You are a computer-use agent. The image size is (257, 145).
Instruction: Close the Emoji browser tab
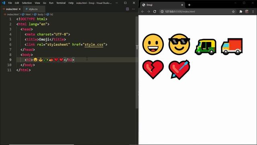[x=182, y=5]
